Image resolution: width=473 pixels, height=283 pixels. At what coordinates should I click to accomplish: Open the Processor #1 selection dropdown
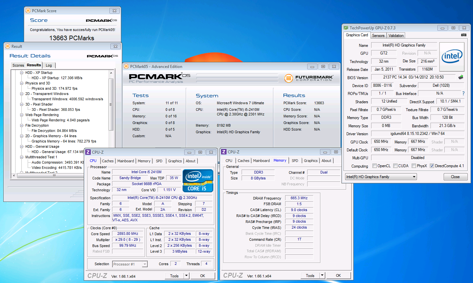point(130,264)
